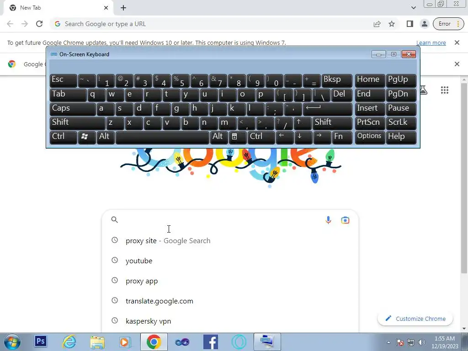The image size is (468, 351).
Task: Expand the tab search chevron
Action: click(x=413, y=8)
